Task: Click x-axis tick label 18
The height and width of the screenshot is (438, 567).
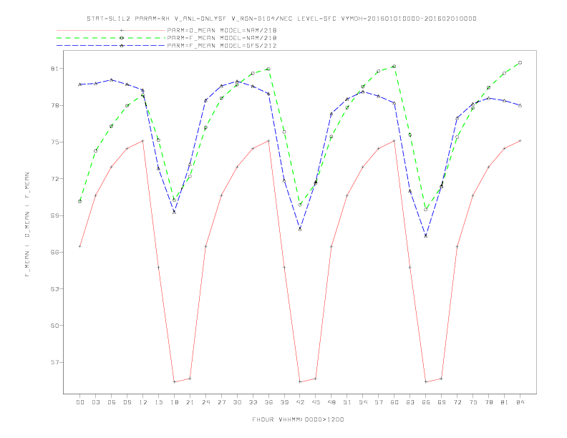Action: coord(174,402)
